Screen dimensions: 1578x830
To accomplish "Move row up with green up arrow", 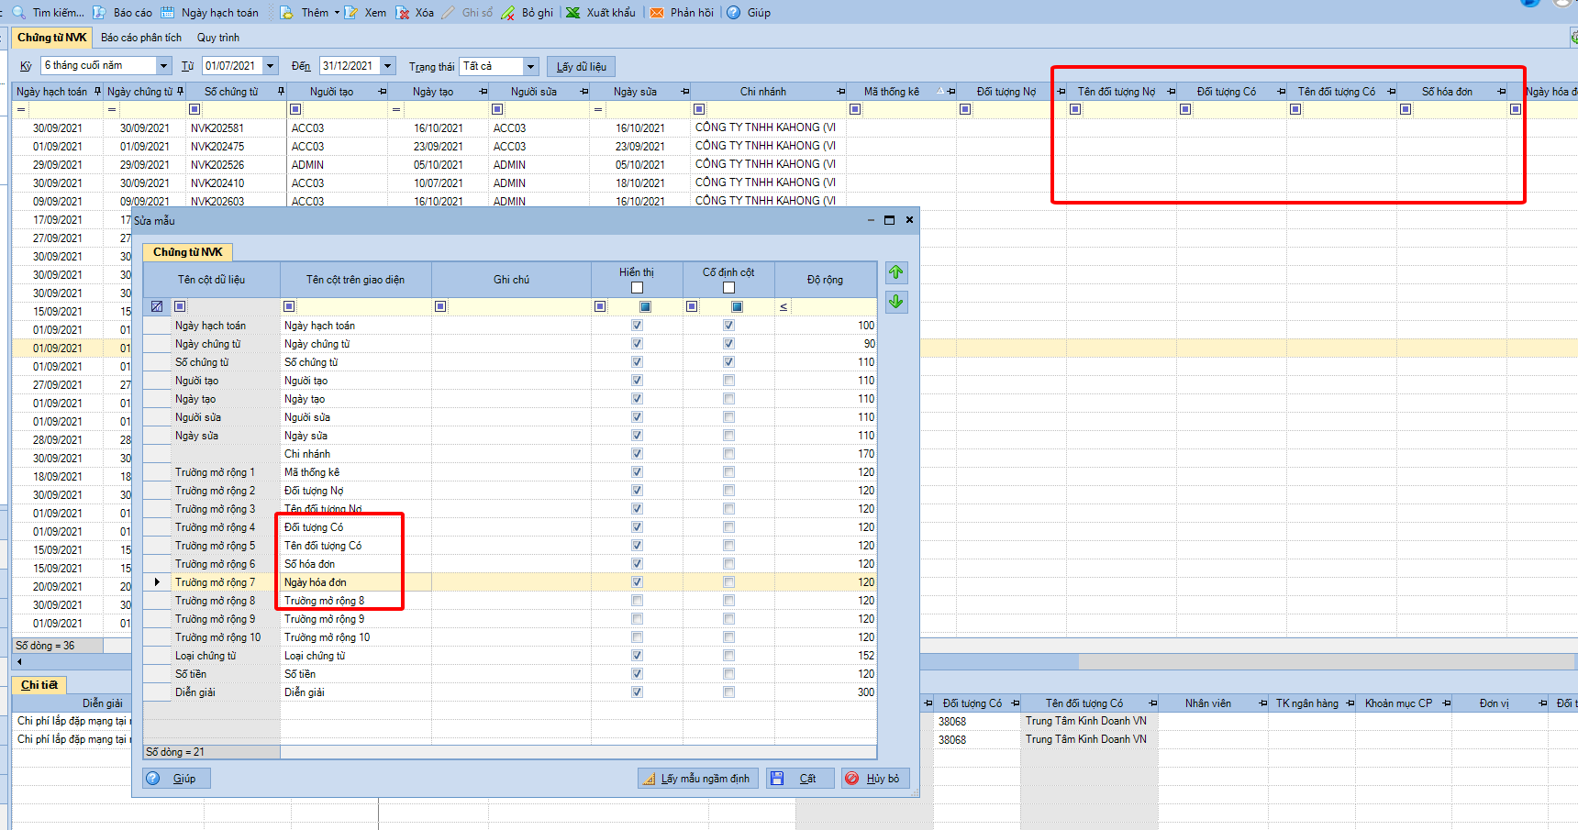I will (896, 272).
